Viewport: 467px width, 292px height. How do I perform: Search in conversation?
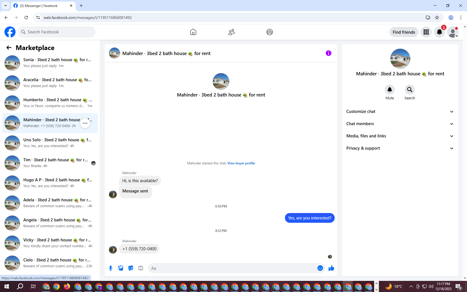point(410,90)
